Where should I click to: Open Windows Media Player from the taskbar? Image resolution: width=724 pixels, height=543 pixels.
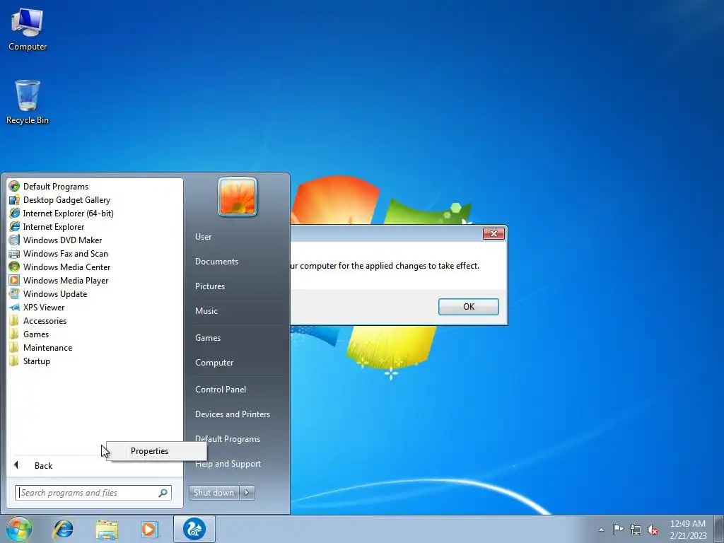[x=148, y=529]
